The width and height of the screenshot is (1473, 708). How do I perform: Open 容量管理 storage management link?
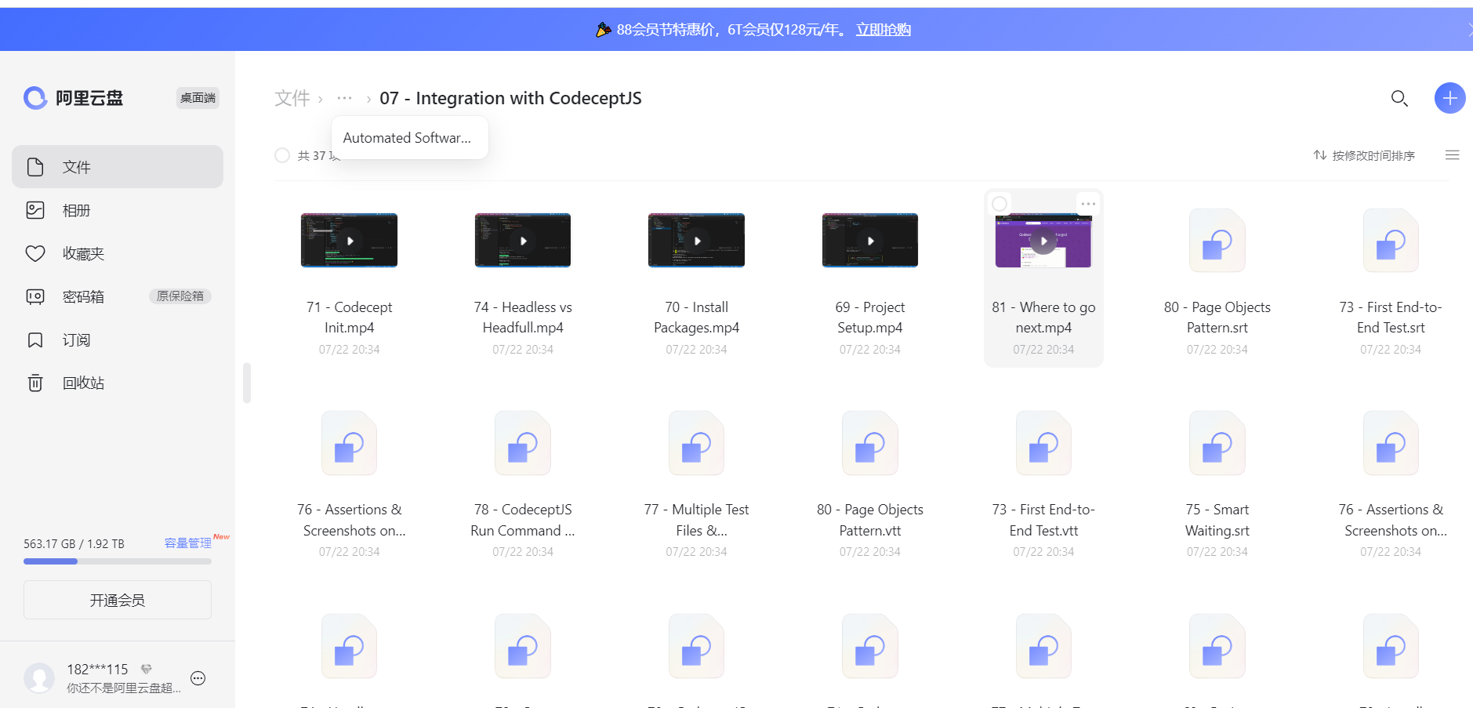tap(188, 543)
